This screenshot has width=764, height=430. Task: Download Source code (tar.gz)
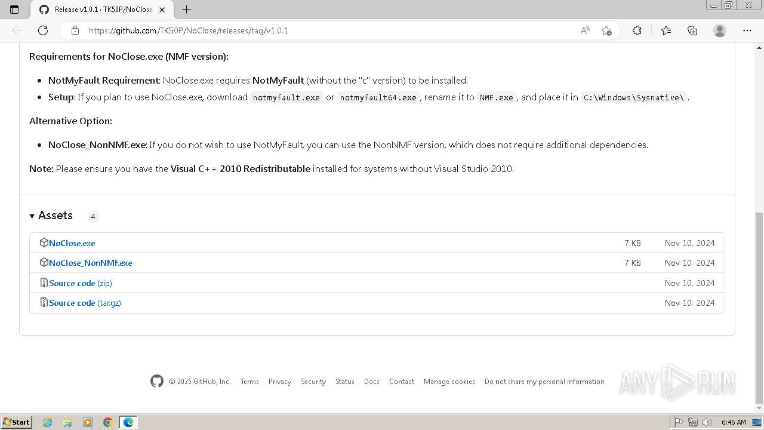click(x=85, y=303)
